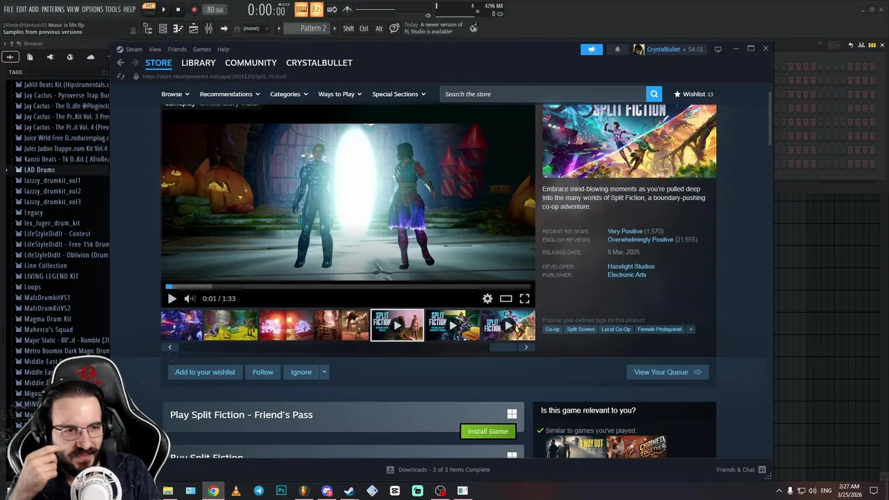Select the Magma Drum Kit browser folder
This screenshot has height=500, width=889.
47,319
